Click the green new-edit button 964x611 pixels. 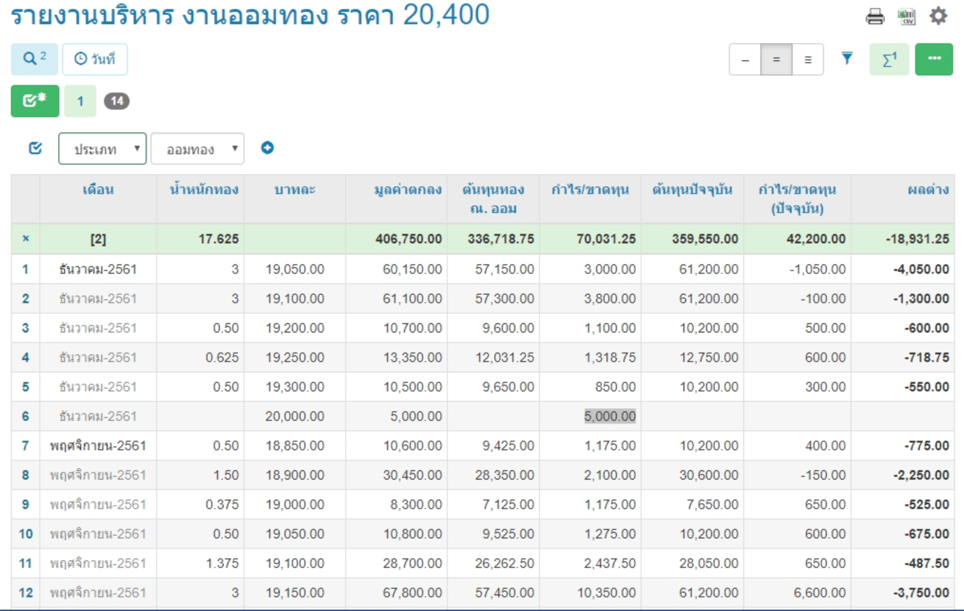click(35, 101)
